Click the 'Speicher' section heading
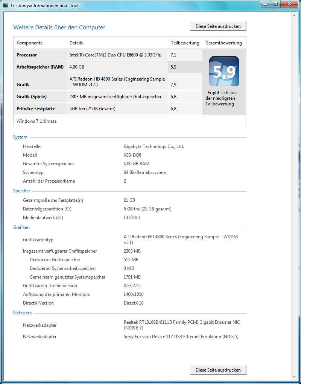This screenshot has width=316, height=384. pyautogui.click(x=21, y=191)
